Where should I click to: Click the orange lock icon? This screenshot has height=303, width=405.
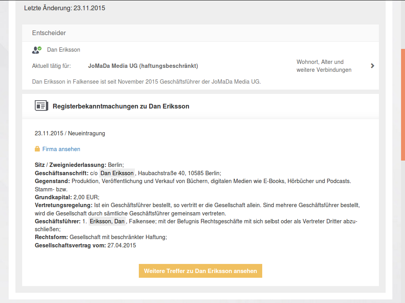37,149
